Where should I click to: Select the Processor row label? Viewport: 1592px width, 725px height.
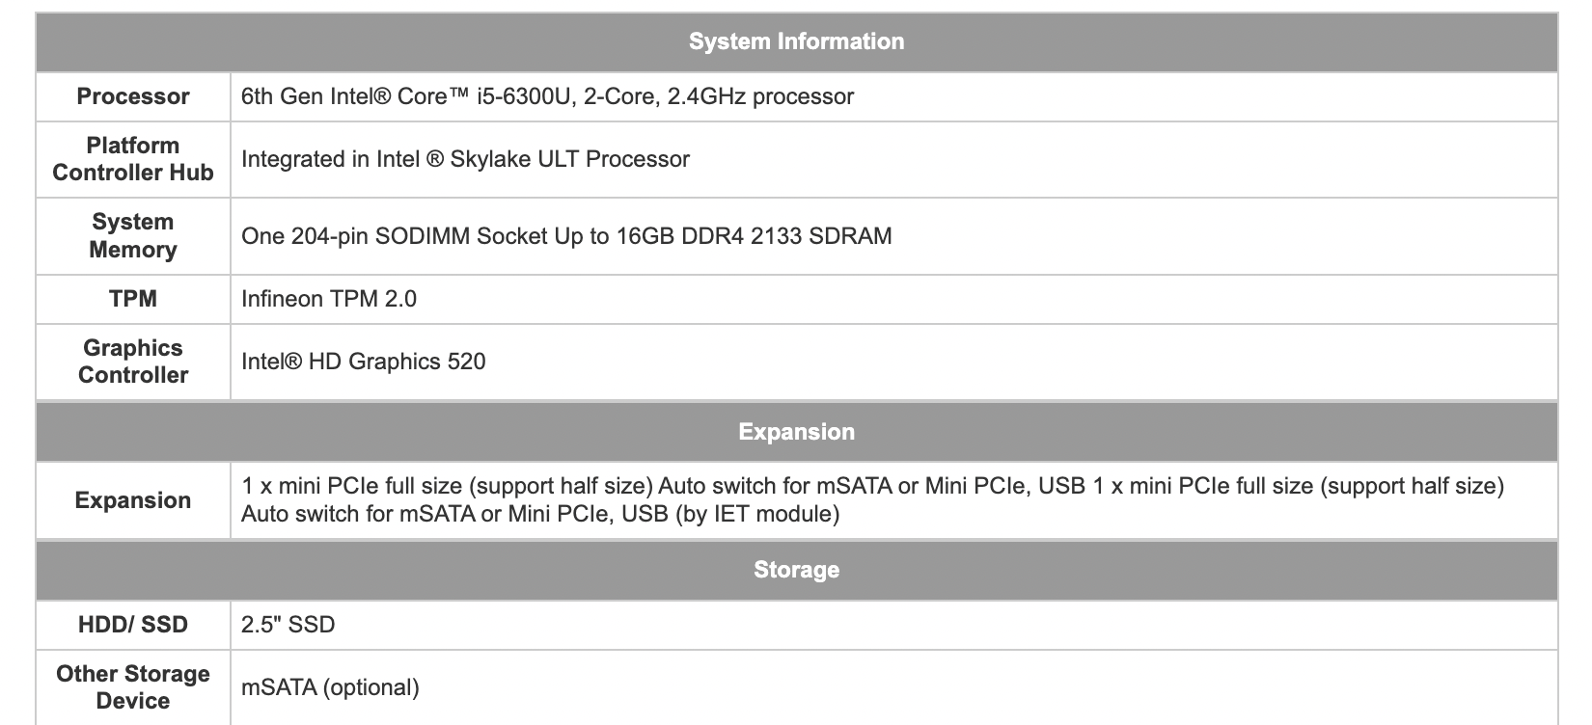click(133, 96)
